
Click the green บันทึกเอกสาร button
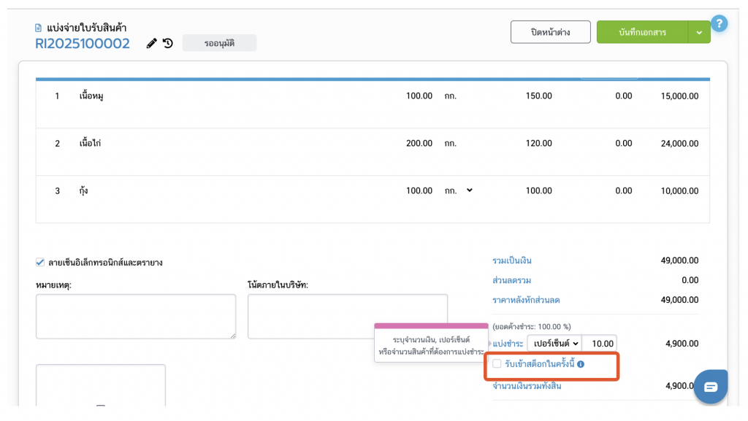[x=642, y=32]
